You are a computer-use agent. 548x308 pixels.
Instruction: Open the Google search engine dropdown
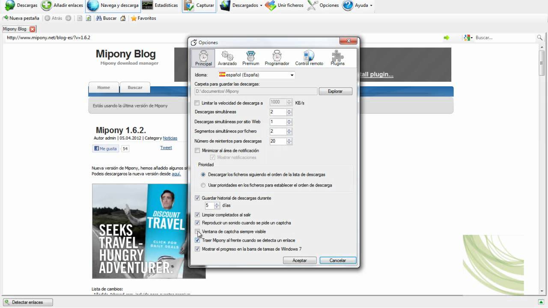(468, 38)
